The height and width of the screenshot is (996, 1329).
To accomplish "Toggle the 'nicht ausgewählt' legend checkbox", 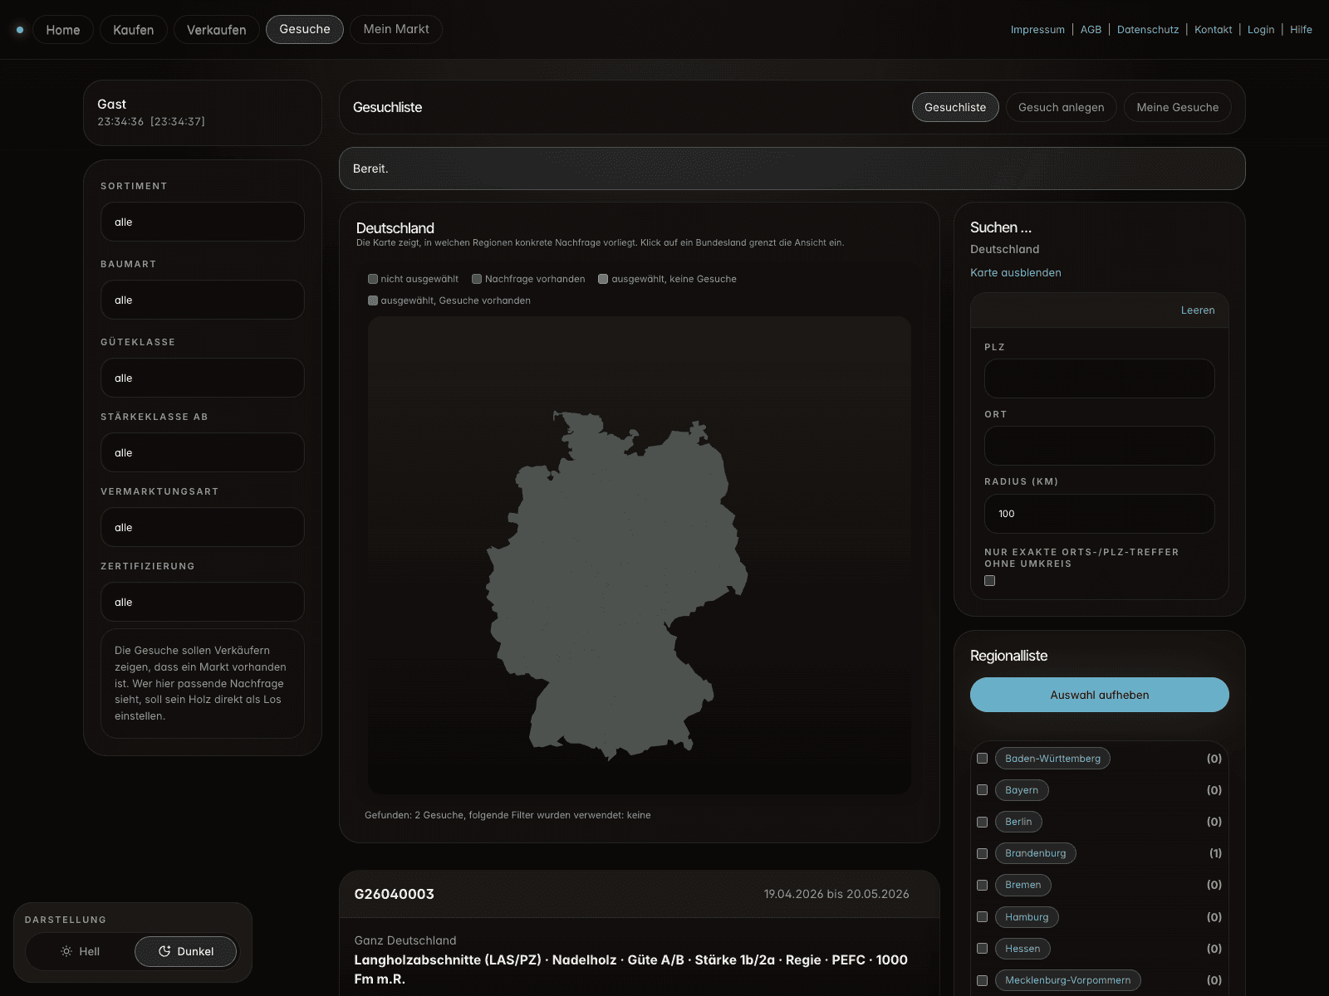I will coord(373,279).
